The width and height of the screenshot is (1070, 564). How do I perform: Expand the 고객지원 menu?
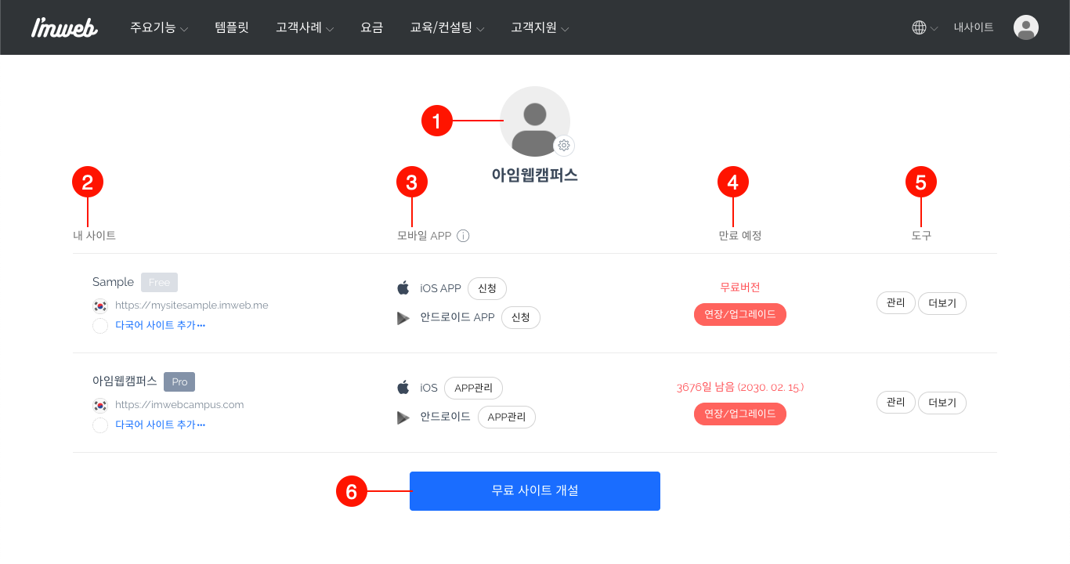pyautogui.click(x=540, y=27)
